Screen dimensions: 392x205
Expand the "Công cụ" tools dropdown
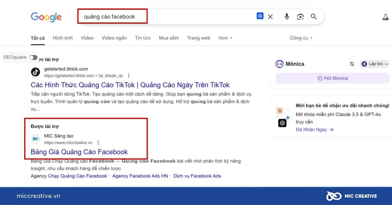click(301, 38)
